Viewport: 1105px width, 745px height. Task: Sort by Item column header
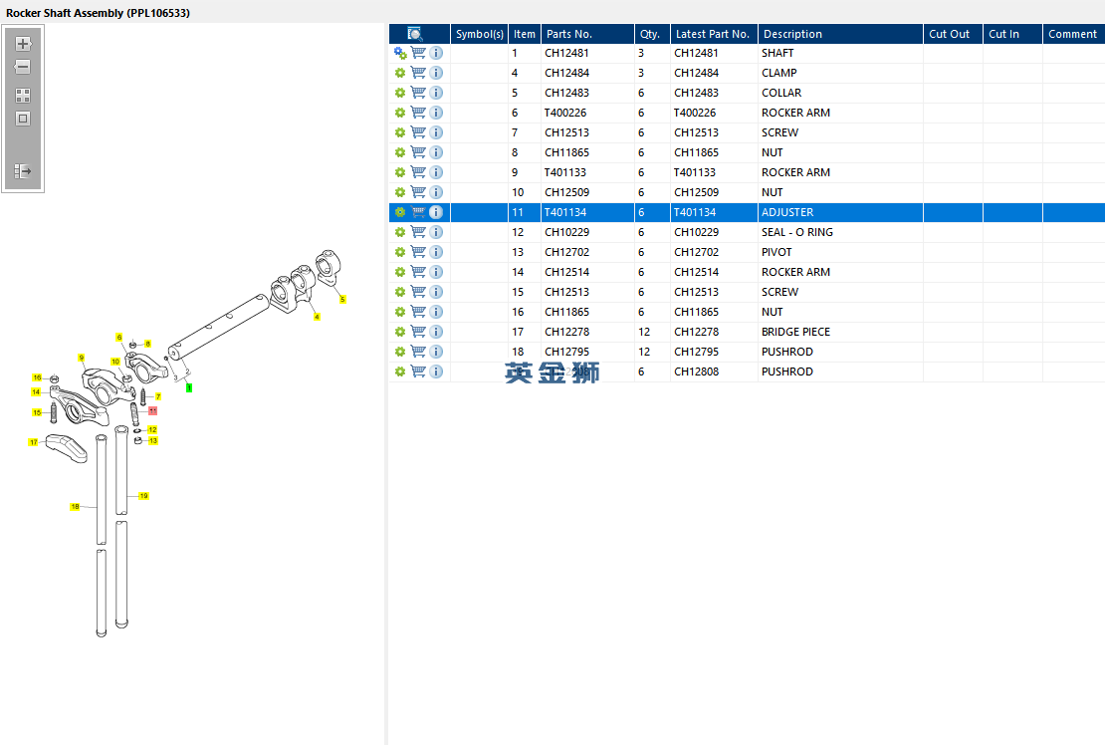pos(525,34)
